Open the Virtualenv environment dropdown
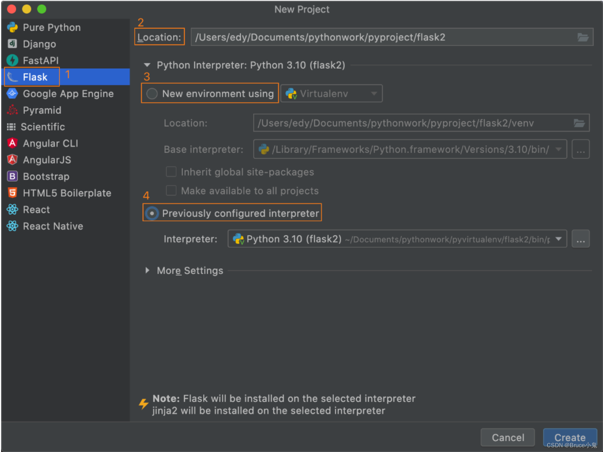The height and width of the screenshot is (452, 603). [x=332, y=94]
